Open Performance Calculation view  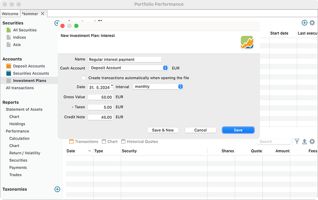[x=19, y=139]
